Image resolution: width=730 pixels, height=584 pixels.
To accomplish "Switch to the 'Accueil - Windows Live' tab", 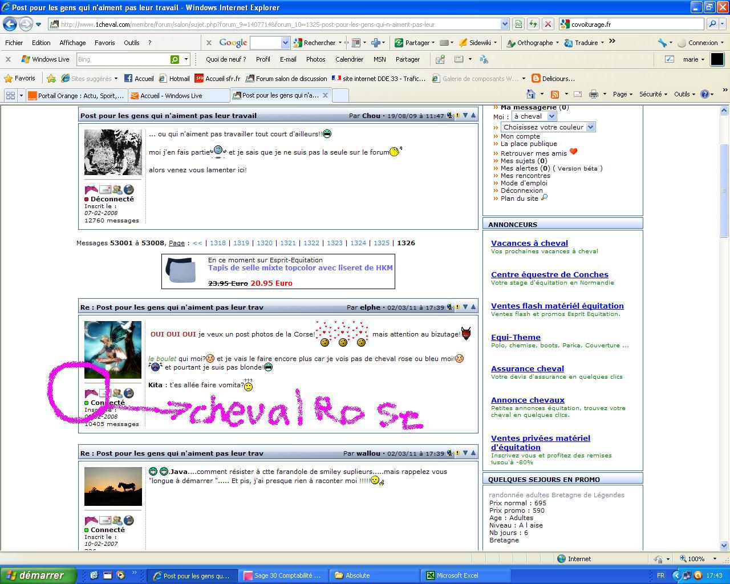I will [x=171, y=95].
